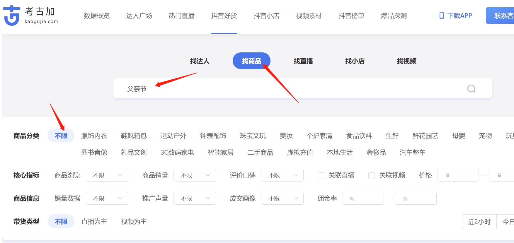Screen dimensions: 514x243
Task: Select 直播为主 带货类型
Action: (94, 221)
